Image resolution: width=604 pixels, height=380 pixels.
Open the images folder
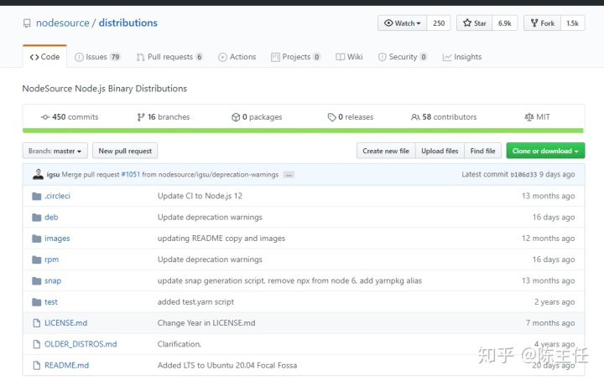point(57,239)
